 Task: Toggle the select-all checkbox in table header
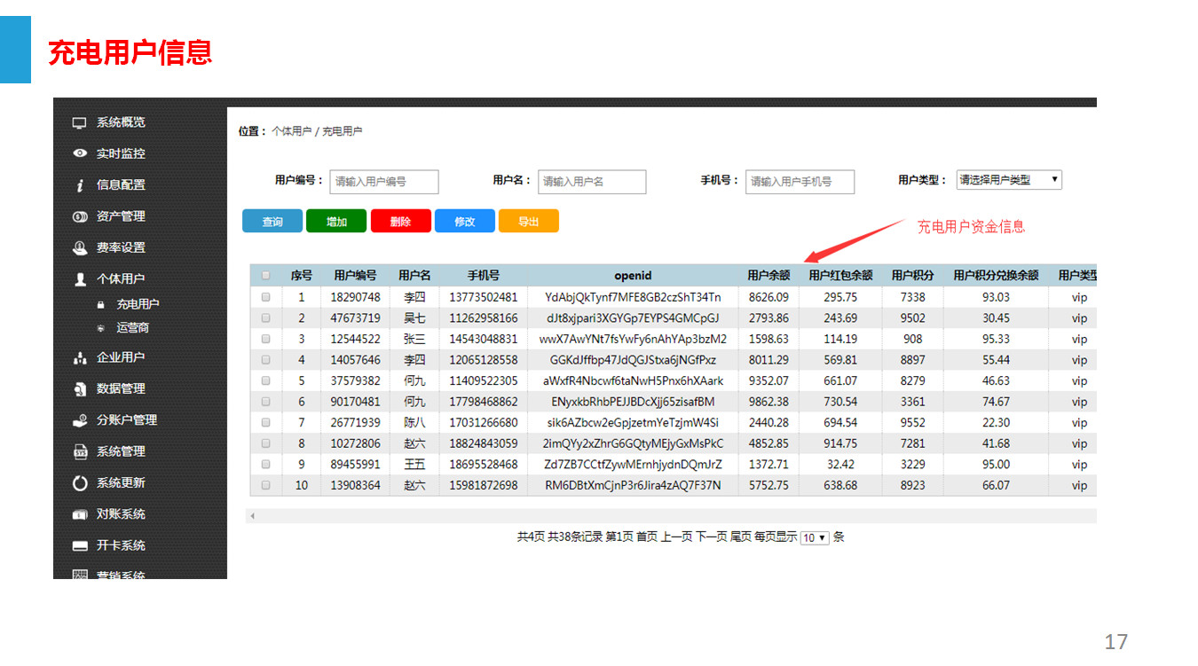pos(265,275)
